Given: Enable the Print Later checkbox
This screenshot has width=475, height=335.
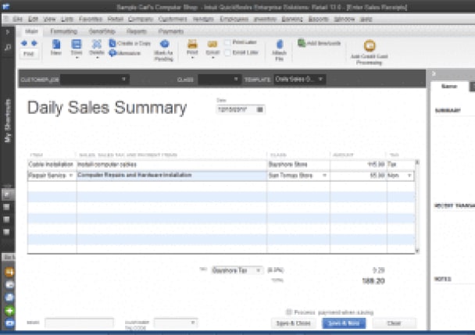Looking at the screenshot, I should tap(227, 42).
